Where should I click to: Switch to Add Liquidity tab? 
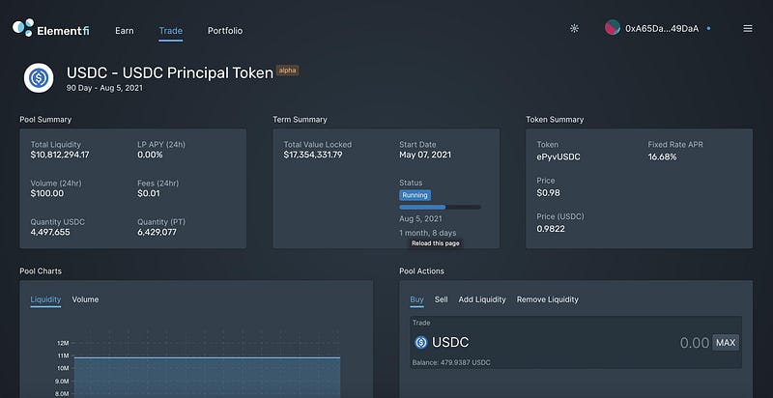click(481, 299)
